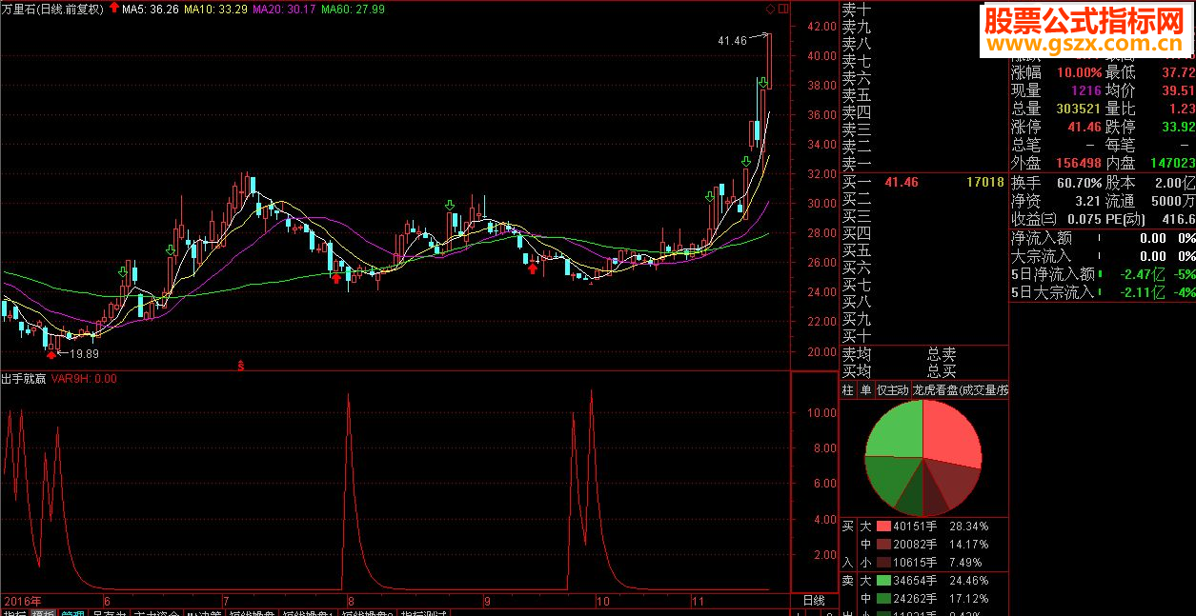Click the 净资 value 3.21
Image resolution: width=1196 pixels, height=616 pixels.
pyautogui.click(x=1087, y=201)
